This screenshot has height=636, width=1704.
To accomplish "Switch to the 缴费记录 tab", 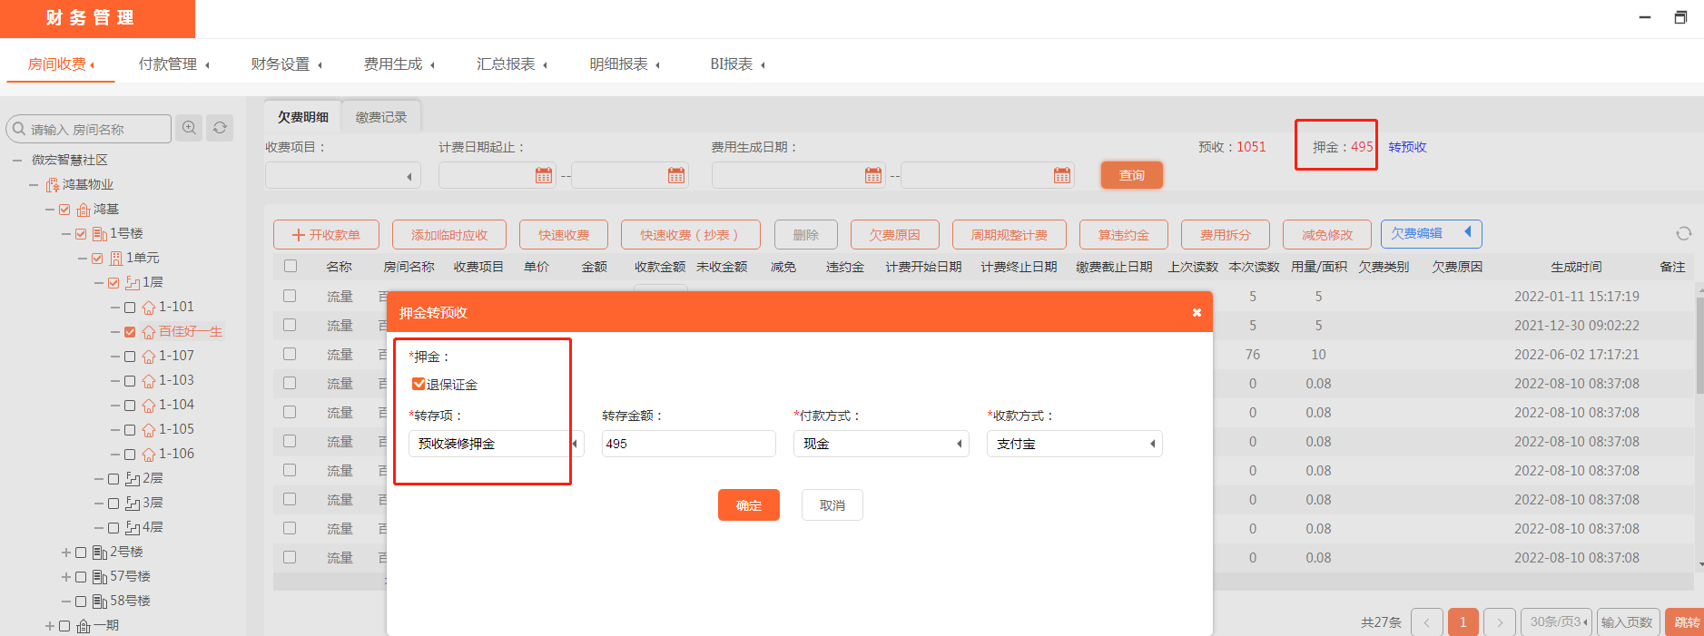I will pyautogui.click(x=381, y=117).
